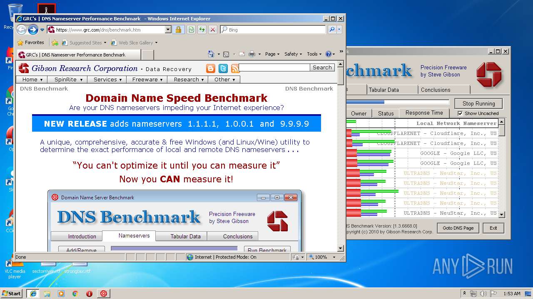Open the Blogger icon on GRC page

tap(211, 69)
